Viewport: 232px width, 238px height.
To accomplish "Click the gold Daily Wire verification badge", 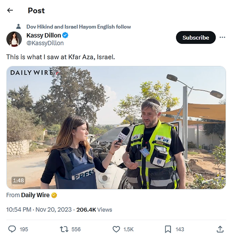I will pos(54,195).
